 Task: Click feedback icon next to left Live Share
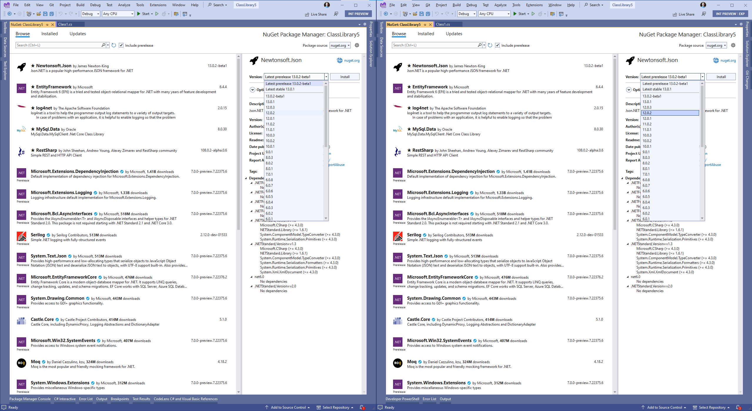pos(336,14)
